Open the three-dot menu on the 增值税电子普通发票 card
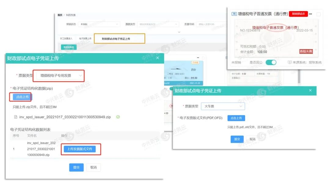Viewport: 330px width, 185px height. tap(311, 14)
